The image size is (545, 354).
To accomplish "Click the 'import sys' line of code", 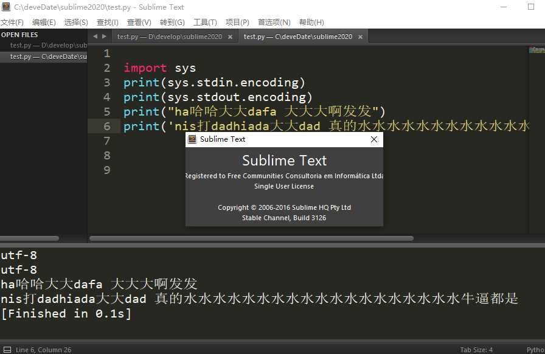I will point(159,68).
